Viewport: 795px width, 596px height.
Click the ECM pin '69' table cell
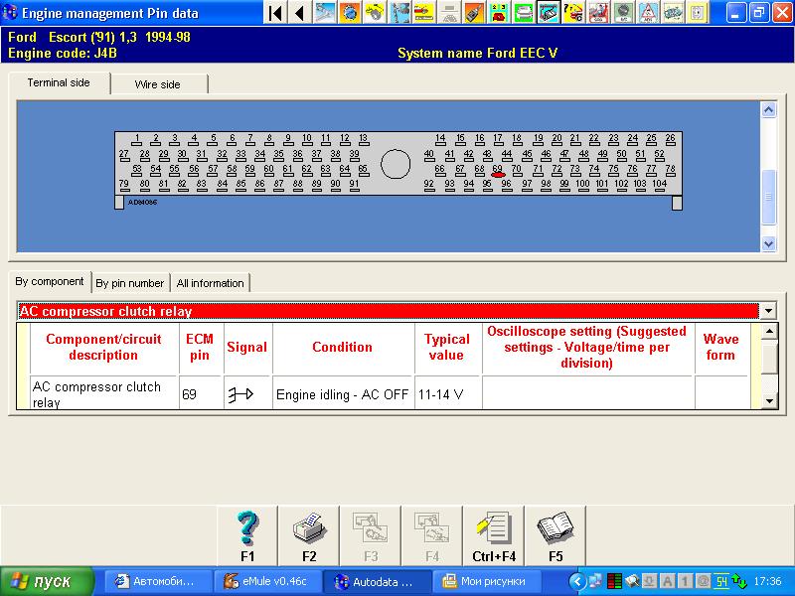201,394
